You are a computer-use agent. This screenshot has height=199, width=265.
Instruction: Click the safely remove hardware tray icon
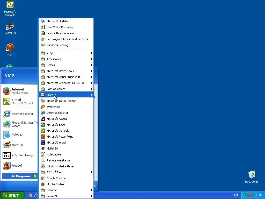pyautogui.click(x=246, y=195)
